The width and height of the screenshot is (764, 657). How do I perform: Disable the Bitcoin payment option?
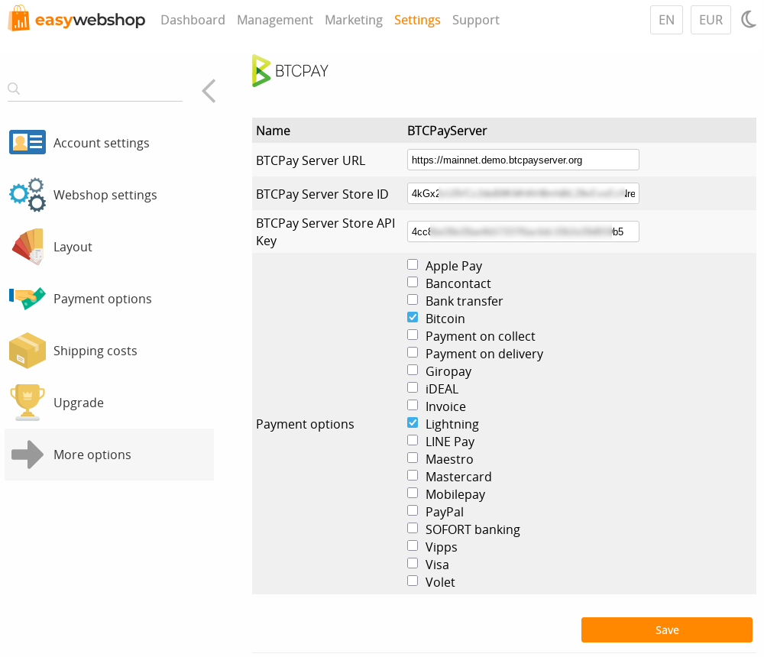pyautogui.click(x=413, y=316)
